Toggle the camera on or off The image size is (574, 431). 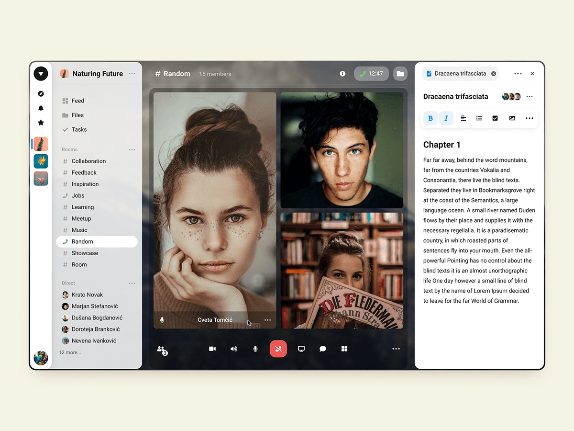(212, 349)
